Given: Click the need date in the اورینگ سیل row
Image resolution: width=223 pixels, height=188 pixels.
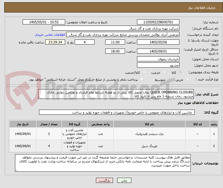Looking at the screenshot, I should 23,146.
